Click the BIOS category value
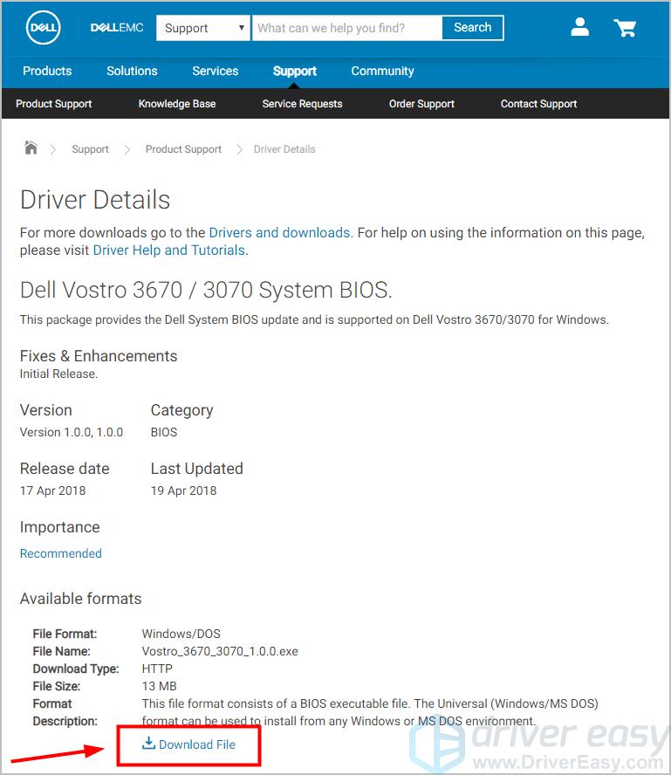Image resolution: width=671 pixels, height=775 pixels. [x=164, y=432]
